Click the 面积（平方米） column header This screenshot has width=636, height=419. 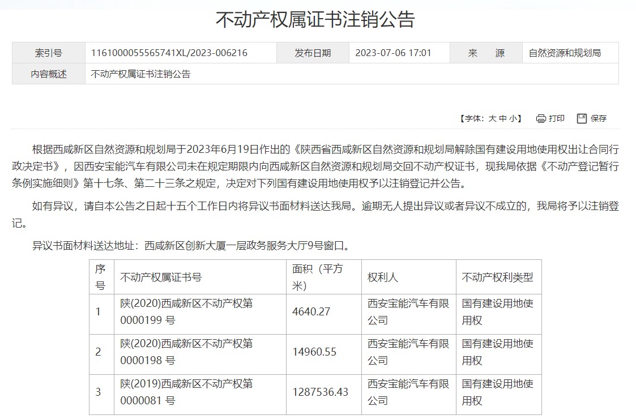point(324,277)
